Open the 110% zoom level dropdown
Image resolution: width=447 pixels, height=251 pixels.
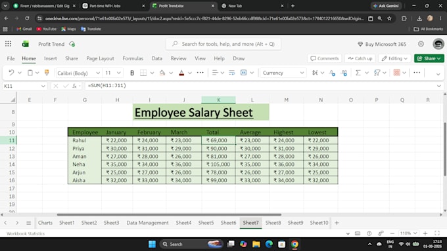pos(408,233)
